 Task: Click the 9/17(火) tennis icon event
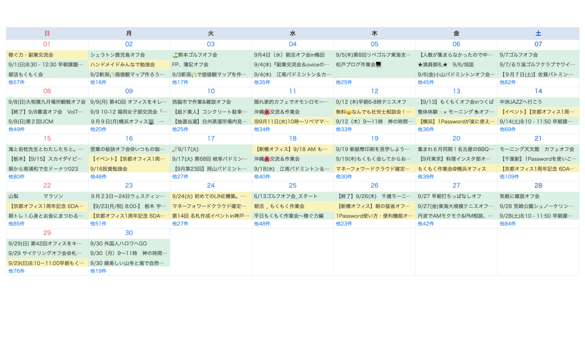(x=185, y=149)
